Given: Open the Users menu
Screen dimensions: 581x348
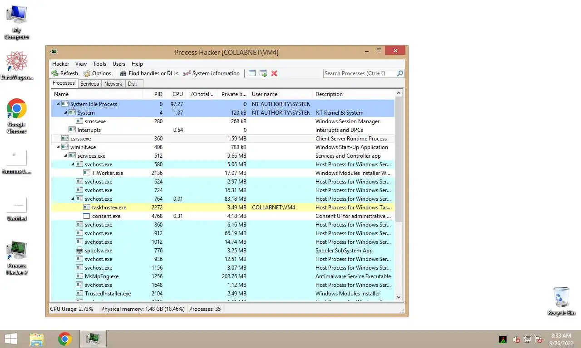Looking at the screenshot, I should pos(119,64).
